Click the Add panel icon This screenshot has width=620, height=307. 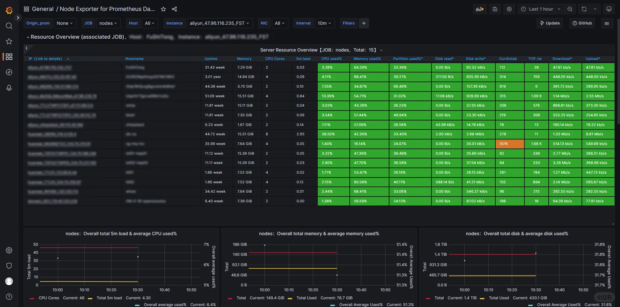coord(480,9)
